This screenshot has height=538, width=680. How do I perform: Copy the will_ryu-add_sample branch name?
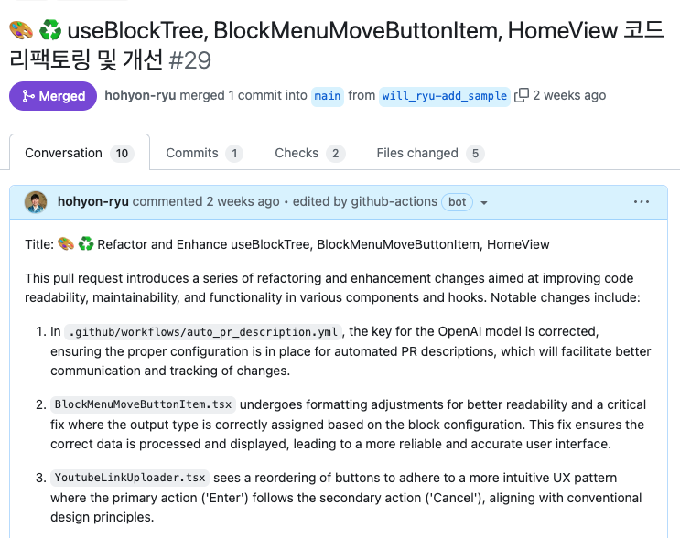(x=522, y=95)
